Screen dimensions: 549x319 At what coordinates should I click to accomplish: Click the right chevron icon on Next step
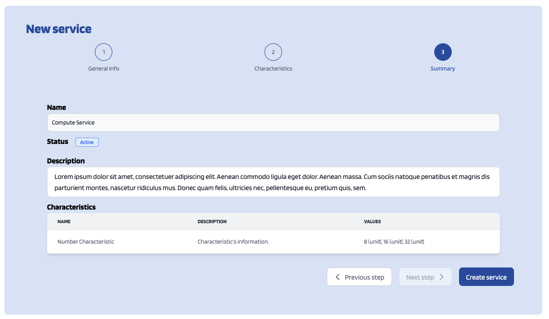[x=442, y=277]
